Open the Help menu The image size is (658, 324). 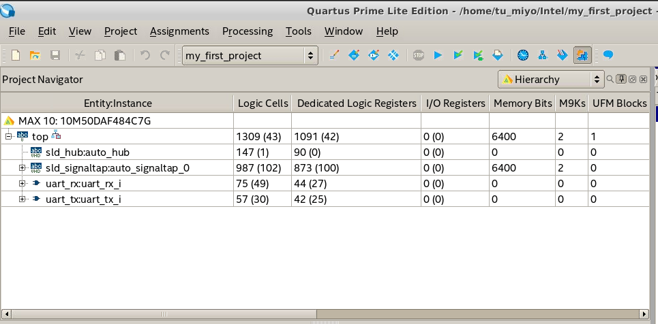387,31
